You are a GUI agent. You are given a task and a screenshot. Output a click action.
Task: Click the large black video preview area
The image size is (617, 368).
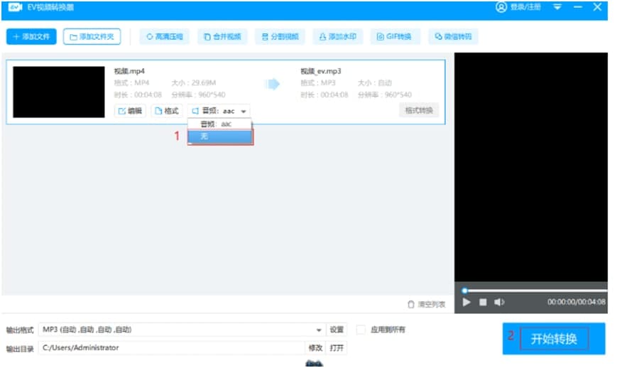point(531,167)
